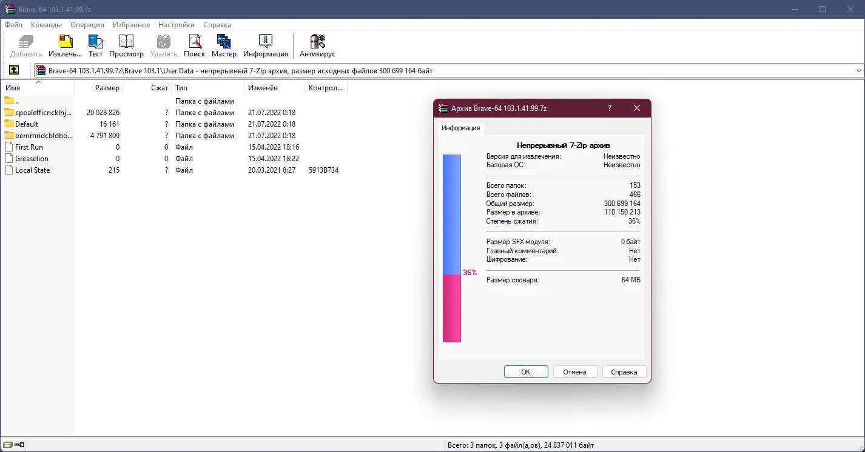The width and height of the screenshot is (865, 452).
Task: Click the key icon in the status bar
Action: [x=19, y=445]
